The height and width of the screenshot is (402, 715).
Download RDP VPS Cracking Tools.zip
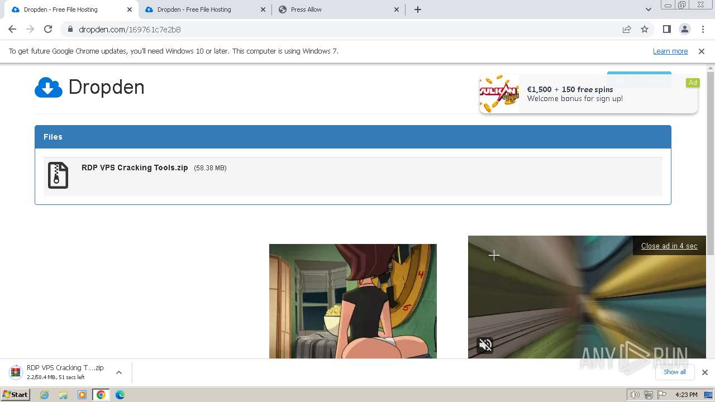[x=135, y=167]
